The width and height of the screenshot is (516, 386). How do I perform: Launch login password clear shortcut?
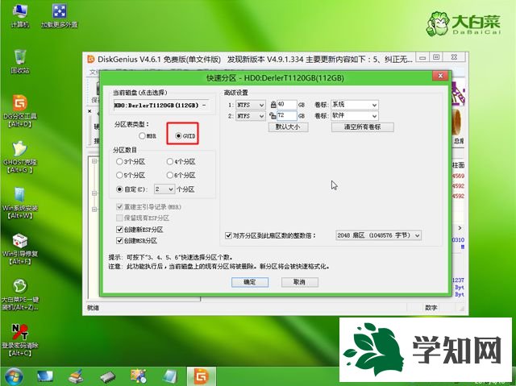(19, 340)
